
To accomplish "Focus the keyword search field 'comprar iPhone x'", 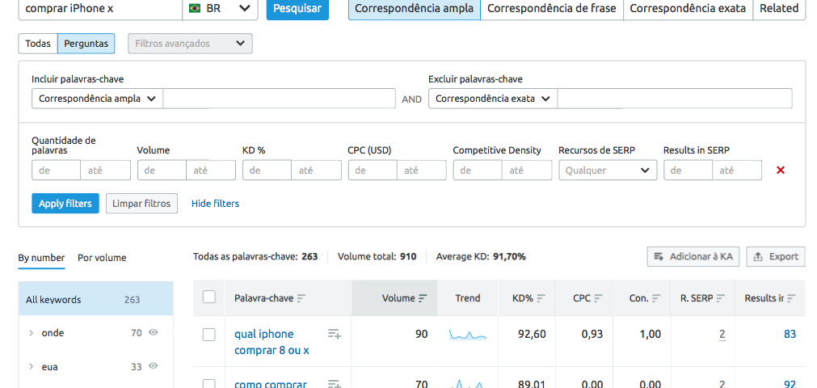I will point(100,8).
